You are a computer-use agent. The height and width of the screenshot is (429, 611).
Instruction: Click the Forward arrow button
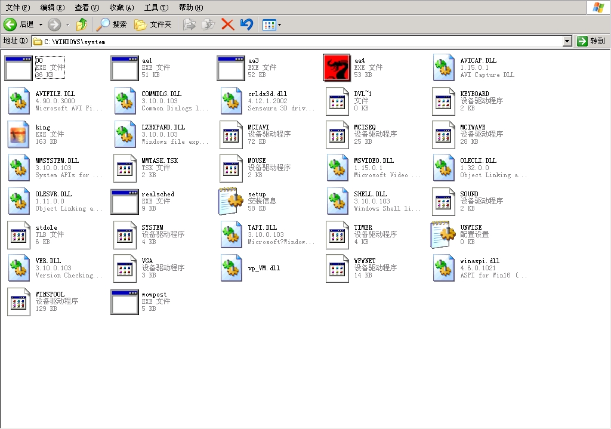tap(54, 24)
